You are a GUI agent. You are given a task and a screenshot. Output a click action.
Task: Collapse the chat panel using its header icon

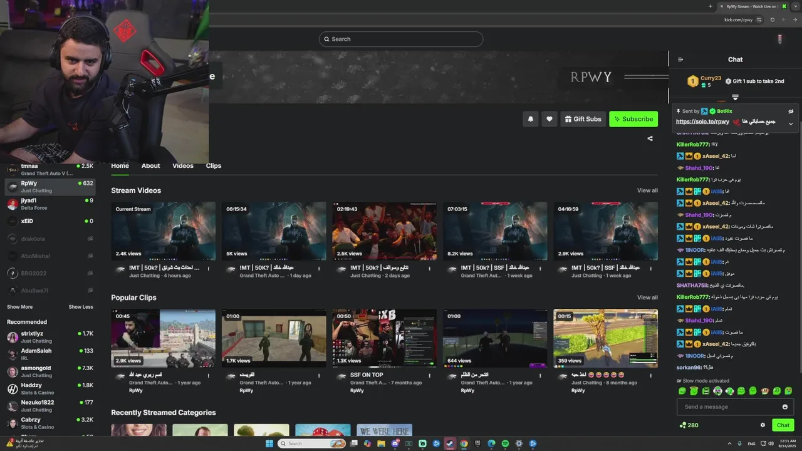click(680, 60)
